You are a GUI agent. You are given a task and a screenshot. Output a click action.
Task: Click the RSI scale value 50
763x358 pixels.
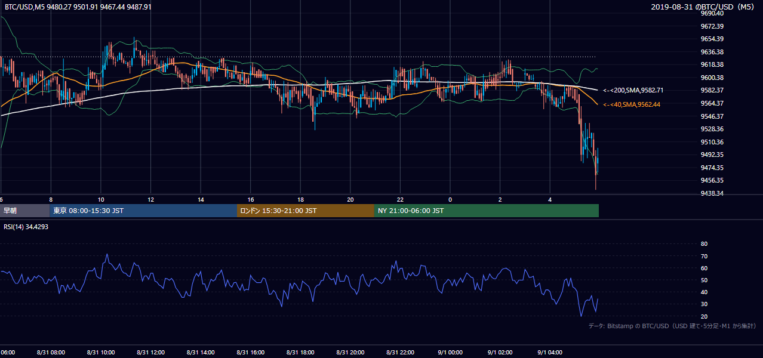[704, 280]
